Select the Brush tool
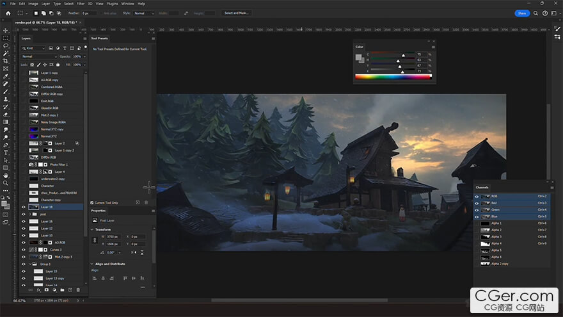 pyautogui.click(x=5, y=92)
